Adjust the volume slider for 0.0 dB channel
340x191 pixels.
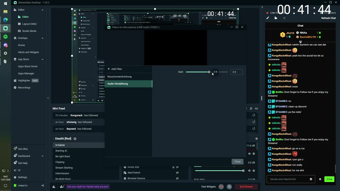click(243, 171)
